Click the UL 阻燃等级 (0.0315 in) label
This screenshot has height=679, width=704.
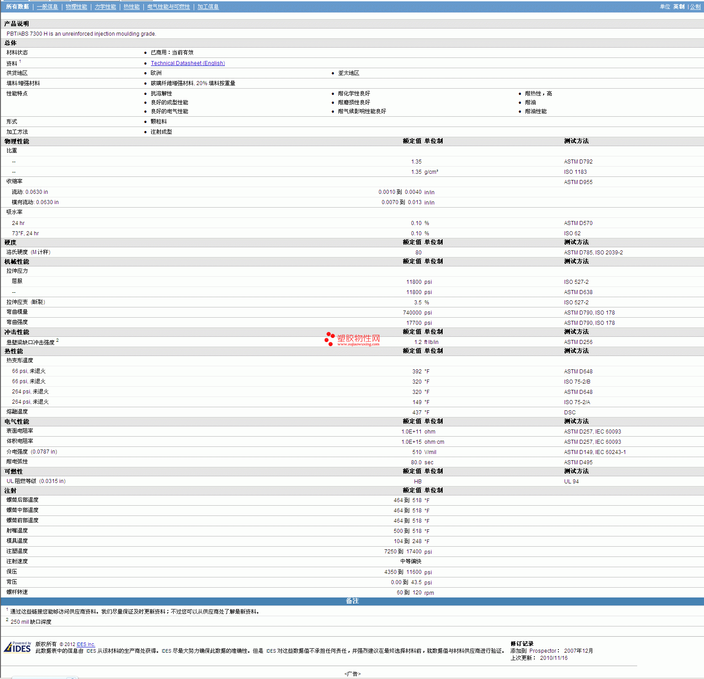click(x=36, y=481)
